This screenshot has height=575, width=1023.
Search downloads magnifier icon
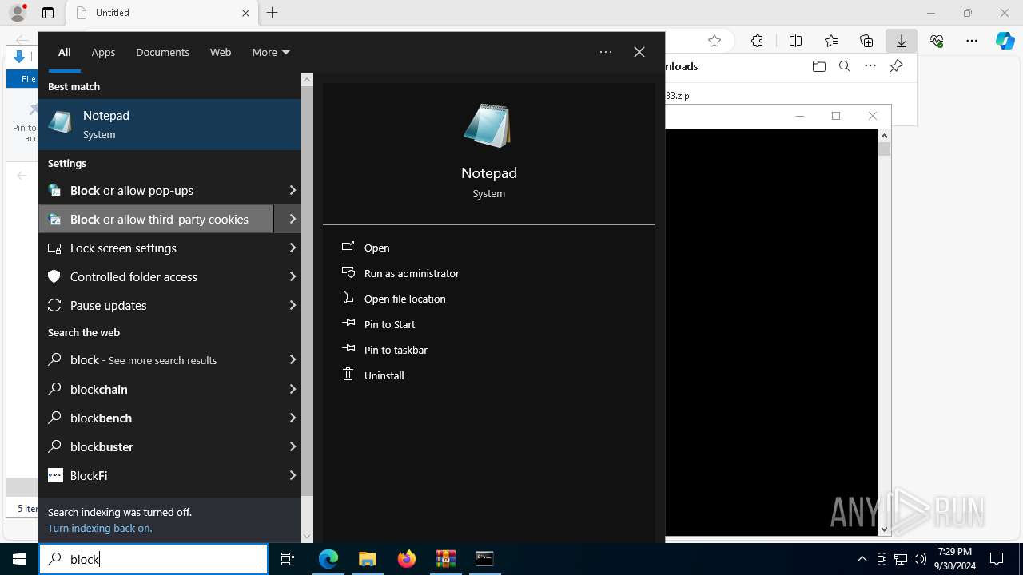click(x=844, y=66)
